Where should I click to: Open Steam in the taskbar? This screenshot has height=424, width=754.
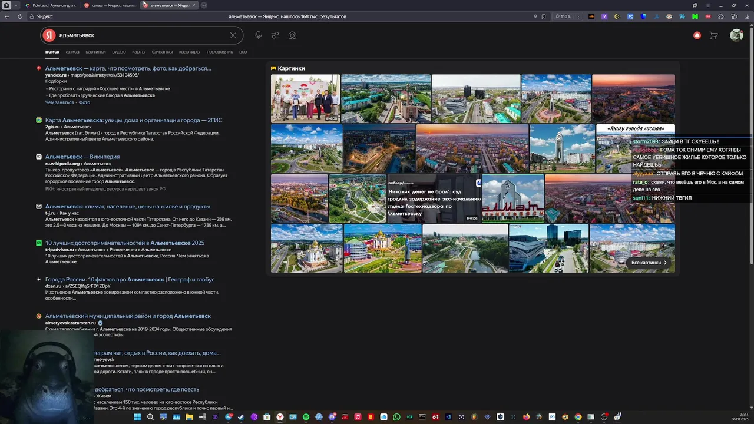(241, 417)
